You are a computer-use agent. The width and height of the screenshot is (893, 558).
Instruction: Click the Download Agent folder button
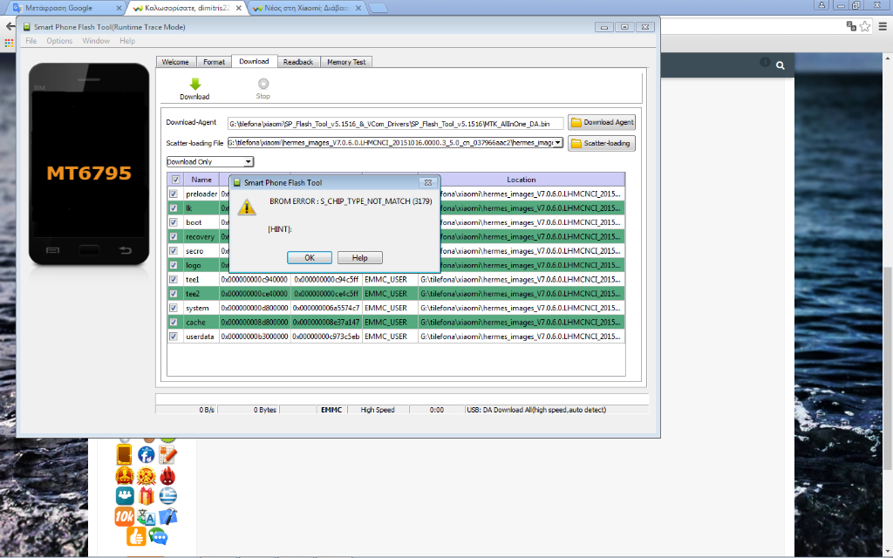coord(602,122)
